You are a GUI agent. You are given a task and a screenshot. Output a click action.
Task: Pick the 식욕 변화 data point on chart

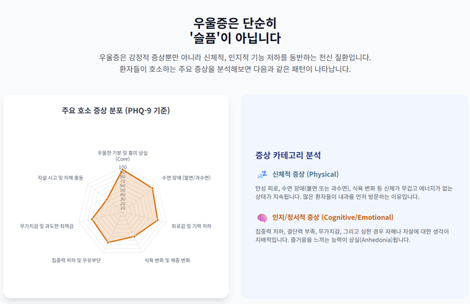tap(134, 236)
